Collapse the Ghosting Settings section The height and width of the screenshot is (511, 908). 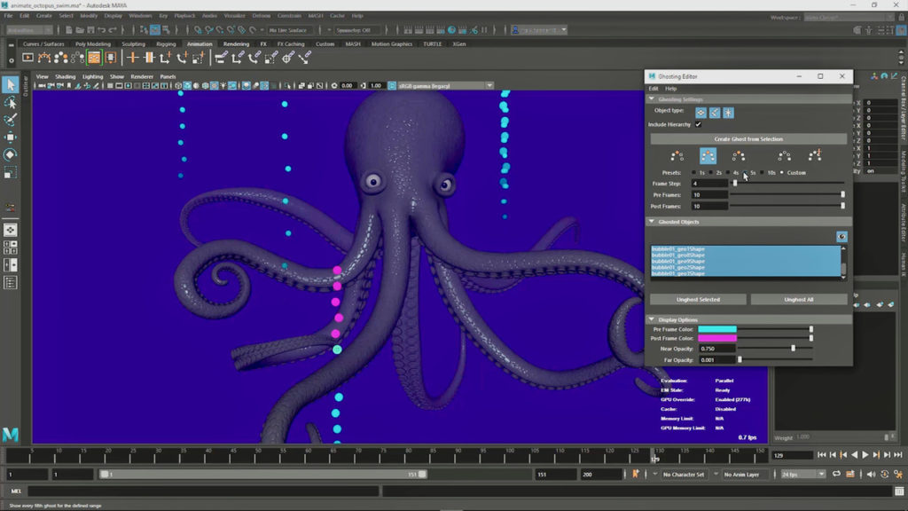pyautogui.click(x=653, y=99)
